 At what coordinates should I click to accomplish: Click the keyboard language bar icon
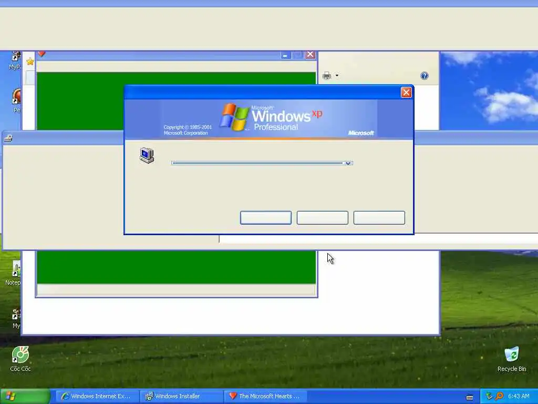(x=470, y=397)
